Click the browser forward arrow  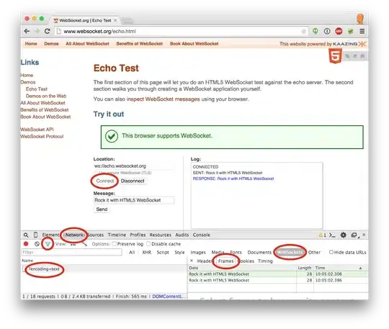click(x=37, y=31)
